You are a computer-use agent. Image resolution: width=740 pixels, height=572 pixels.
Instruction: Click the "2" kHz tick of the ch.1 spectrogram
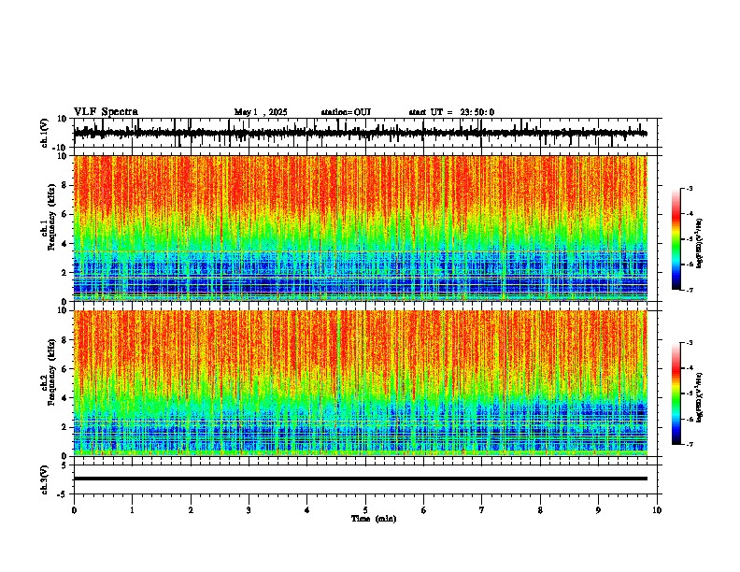(x=65, y=273)
